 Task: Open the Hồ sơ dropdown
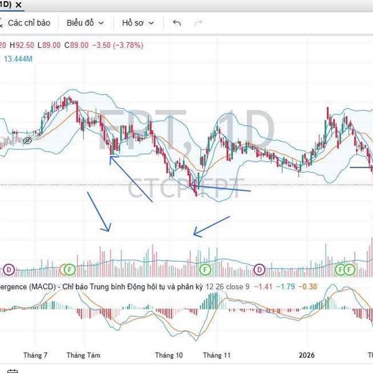[138, 23]
